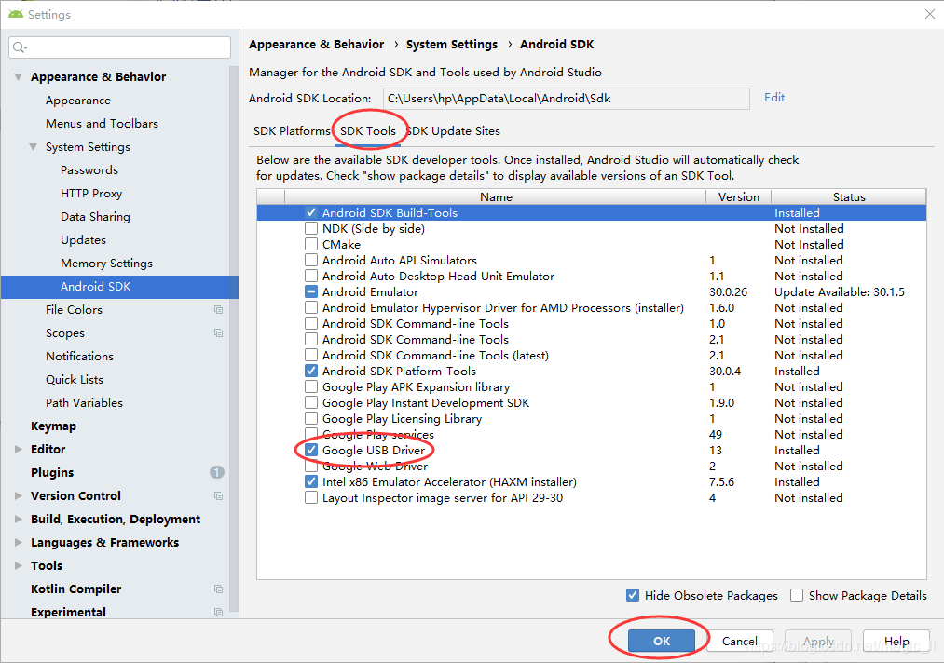Click the OK button
Image resolution: width=944 pixels, height=663 pixels.
662,641
